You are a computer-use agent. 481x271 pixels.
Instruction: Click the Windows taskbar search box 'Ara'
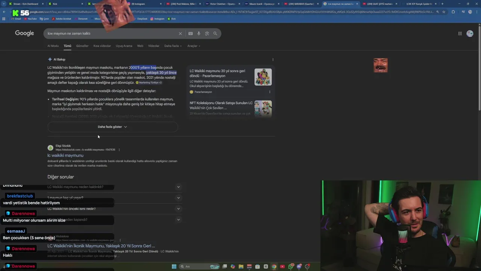pyautogui.click(x=199, y=266)
